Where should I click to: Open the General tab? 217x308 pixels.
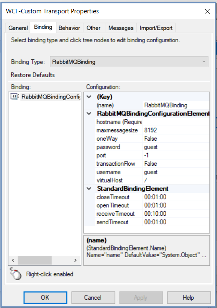(x=18, y=28)
